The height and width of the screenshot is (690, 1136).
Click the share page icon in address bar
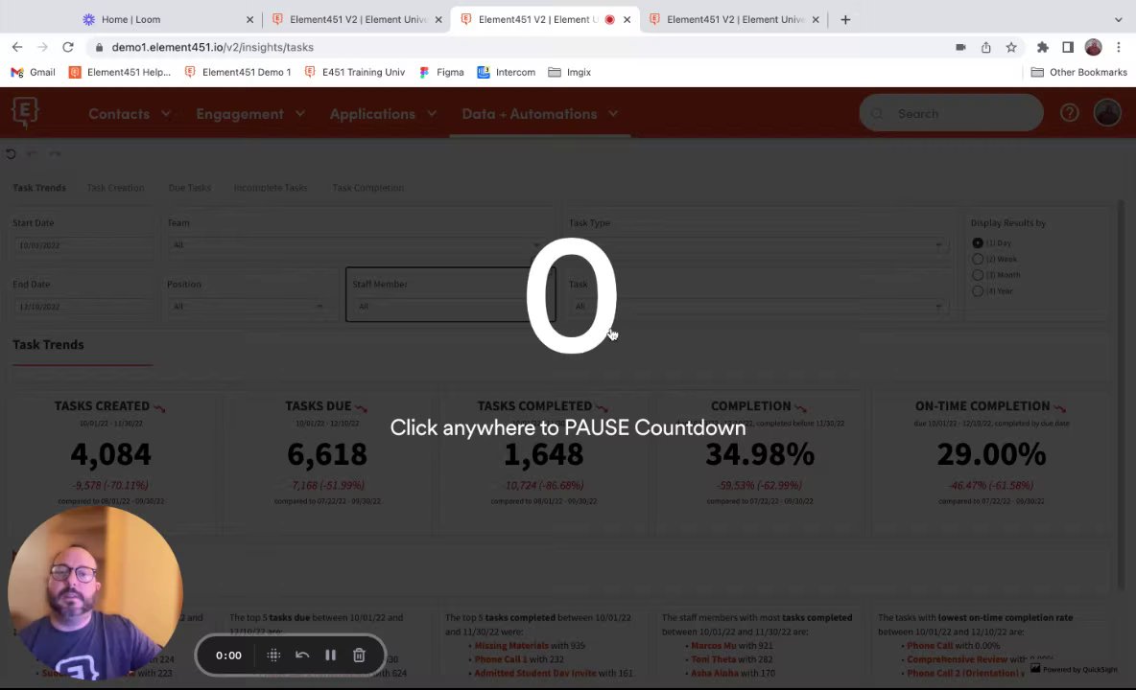click(x=986, y=47)
